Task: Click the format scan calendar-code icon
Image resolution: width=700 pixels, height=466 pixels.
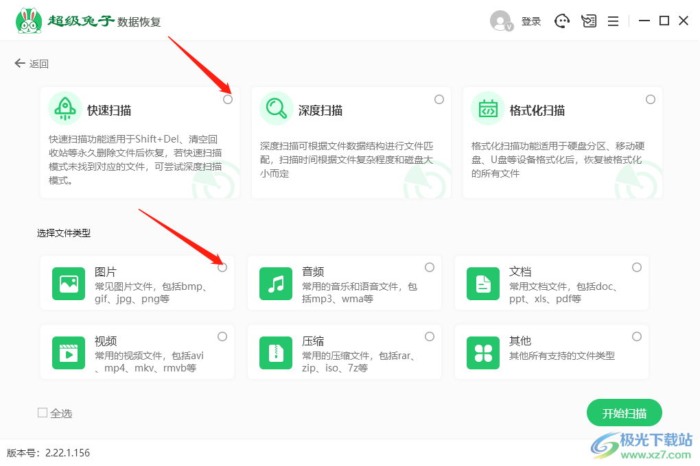Action: tap(488, 108)
